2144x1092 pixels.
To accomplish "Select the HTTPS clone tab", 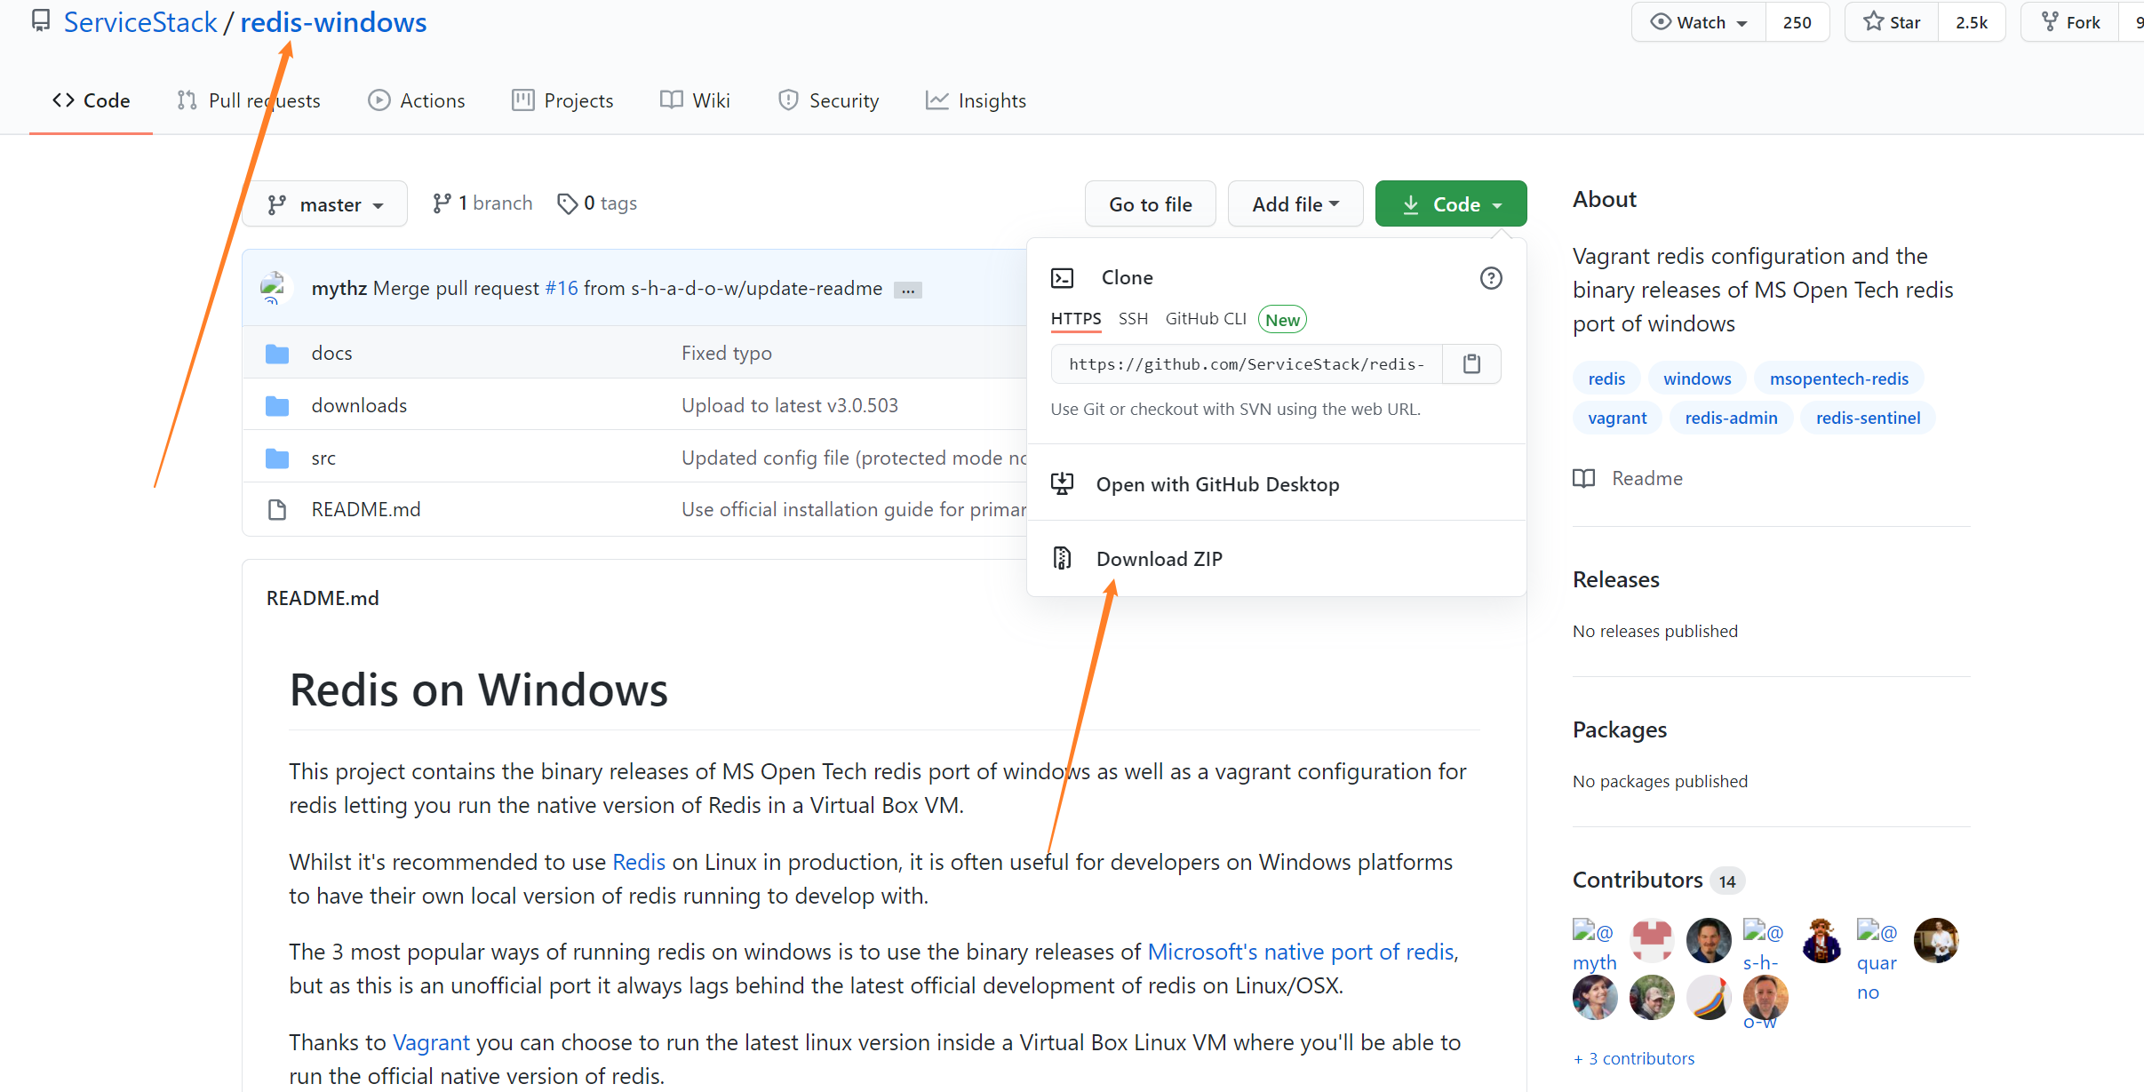I will click(x=1075, y=319).
